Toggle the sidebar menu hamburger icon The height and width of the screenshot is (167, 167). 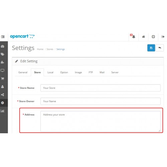(3, 37)
